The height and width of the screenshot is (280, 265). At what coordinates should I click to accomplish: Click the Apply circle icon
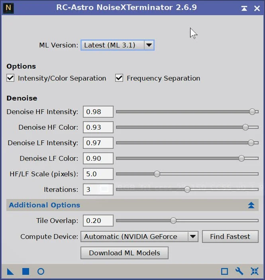(x=41, y=272)
